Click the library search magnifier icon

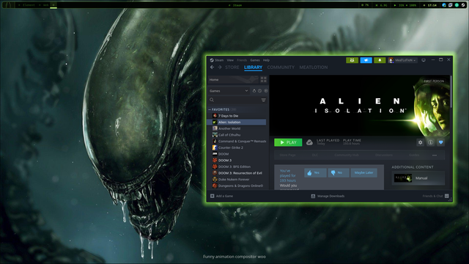pyautogui.click(x=212, y=100)
